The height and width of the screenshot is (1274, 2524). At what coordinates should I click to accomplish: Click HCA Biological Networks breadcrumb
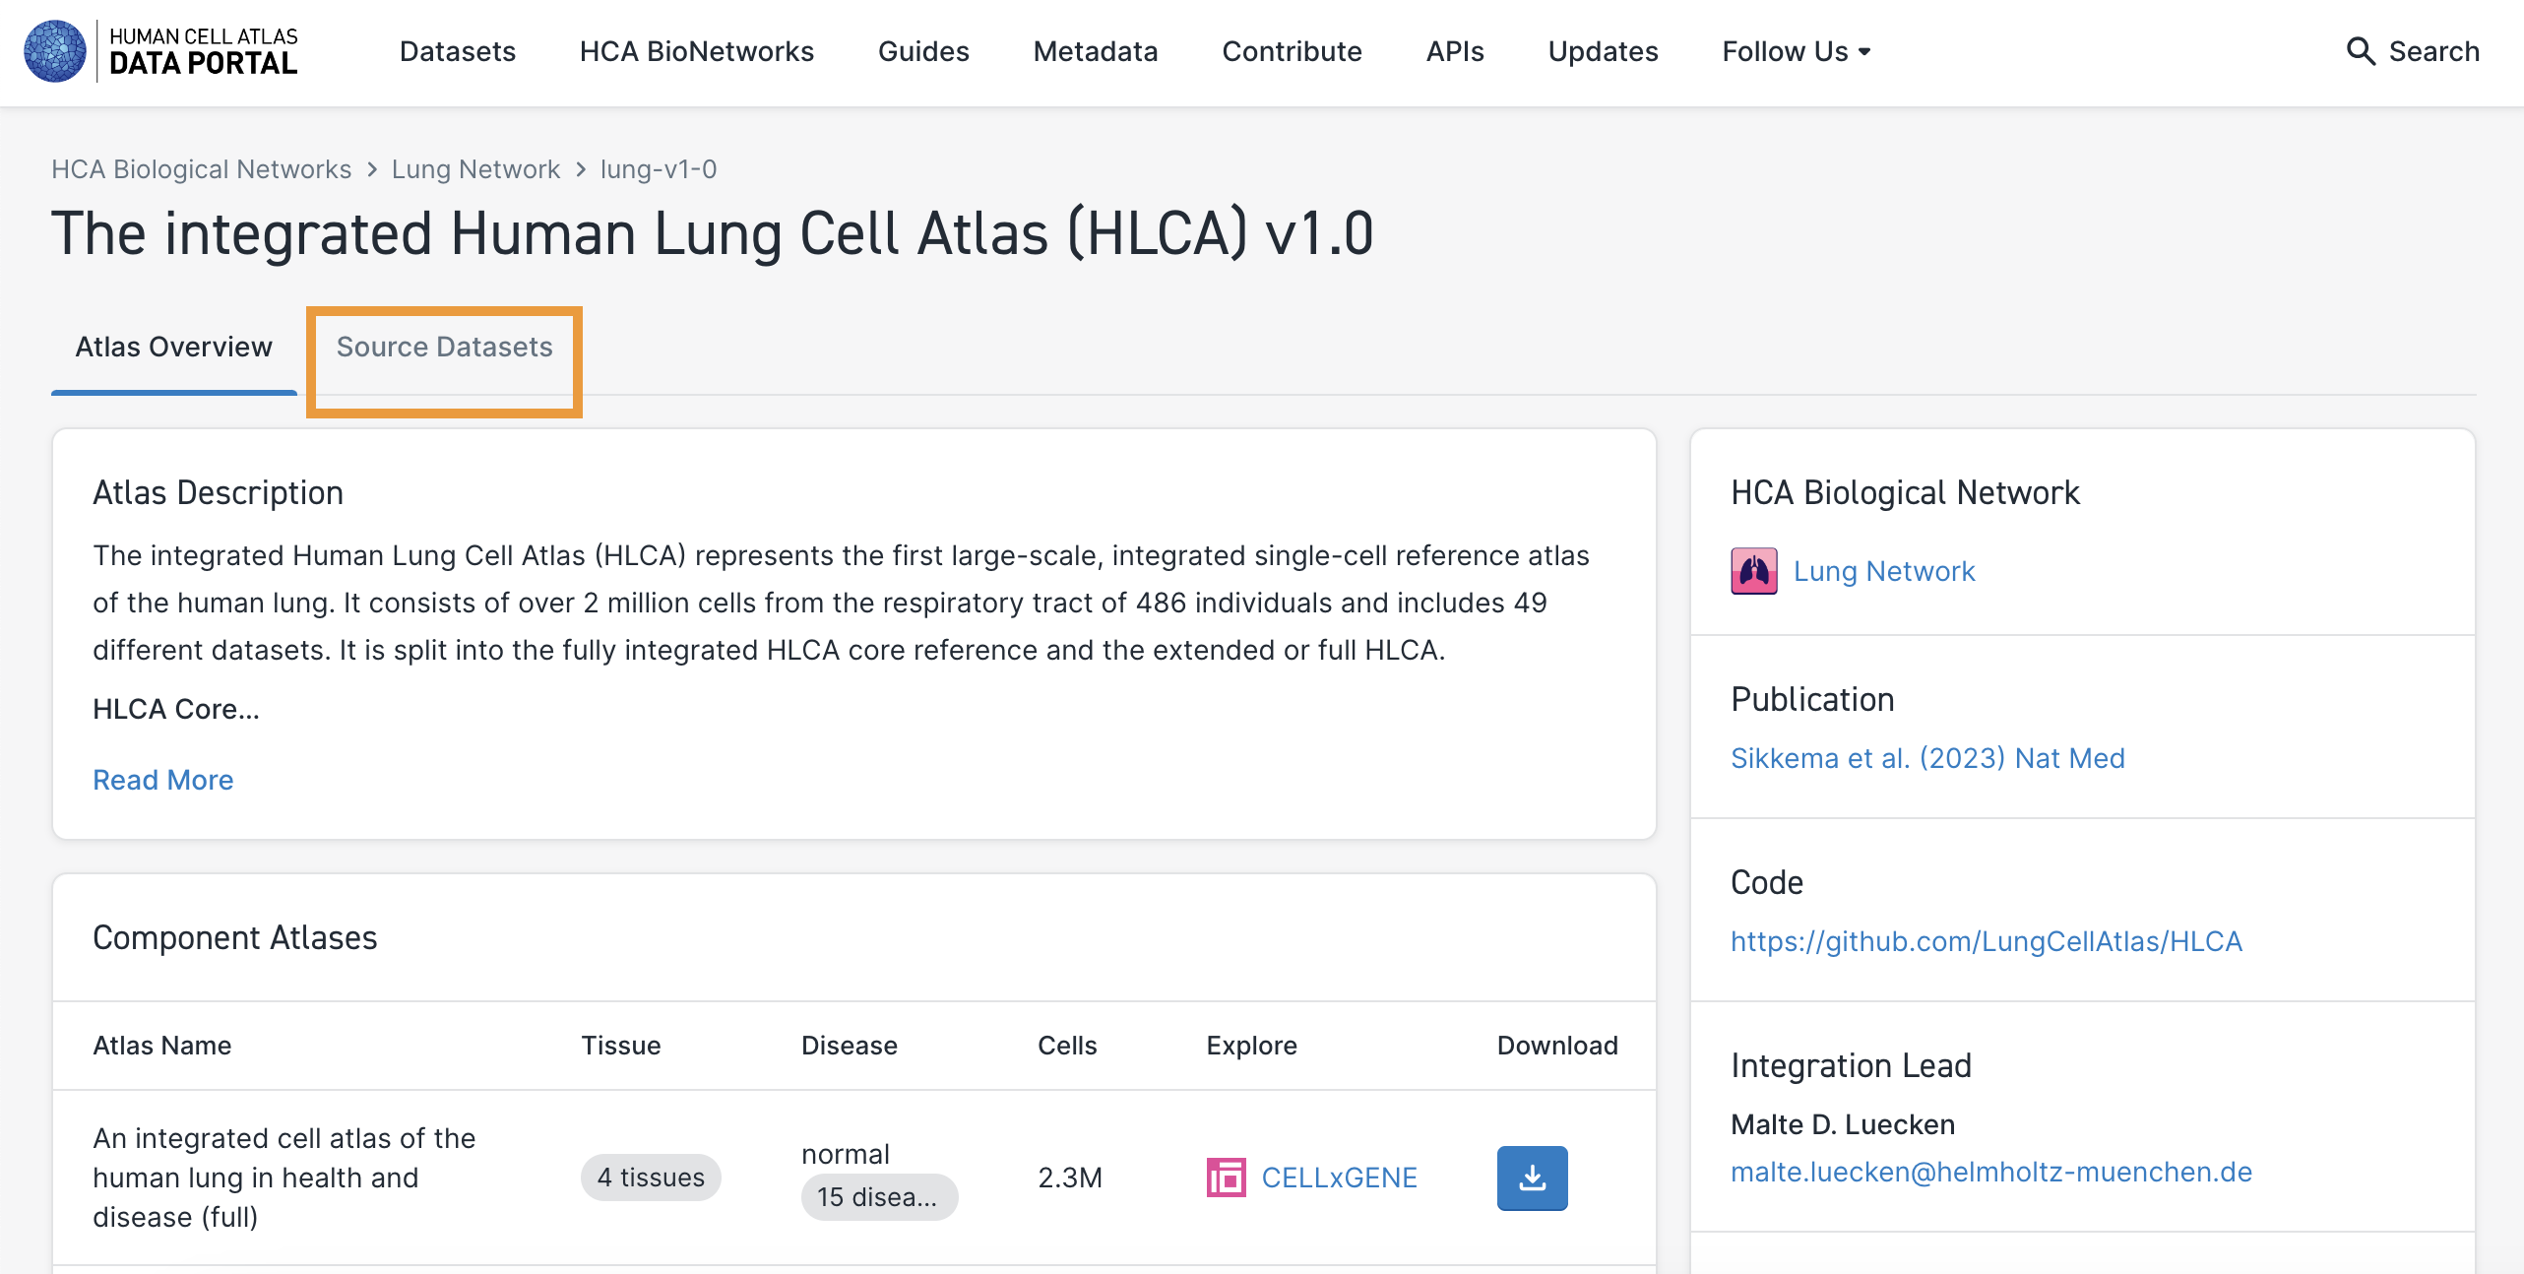point(201,169)
